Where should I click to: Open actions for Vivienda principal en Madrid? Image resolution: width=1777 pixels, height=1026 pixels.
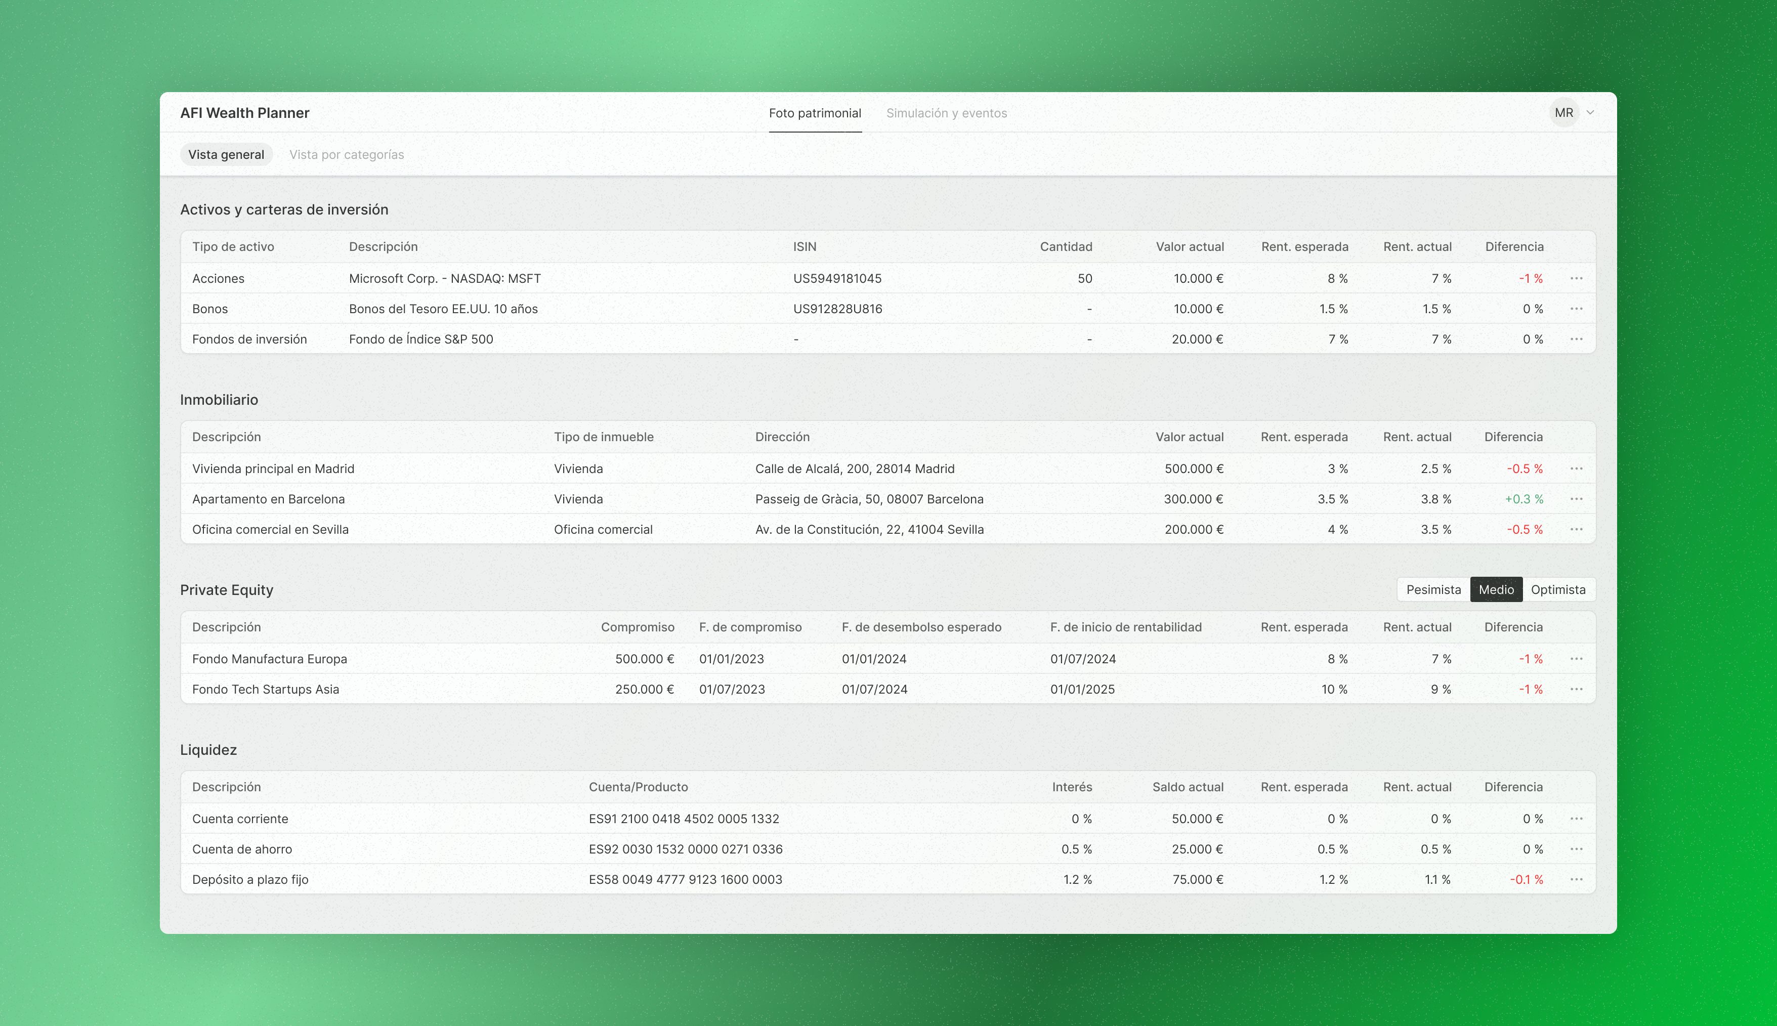pyautogui.click(x=1576, y=468)
